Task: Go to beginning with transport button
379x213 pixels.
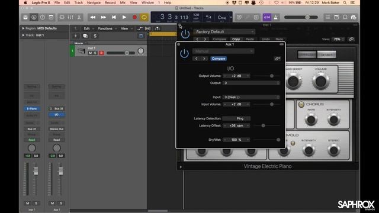Action: pyautogui.click(x=114, y=17)
